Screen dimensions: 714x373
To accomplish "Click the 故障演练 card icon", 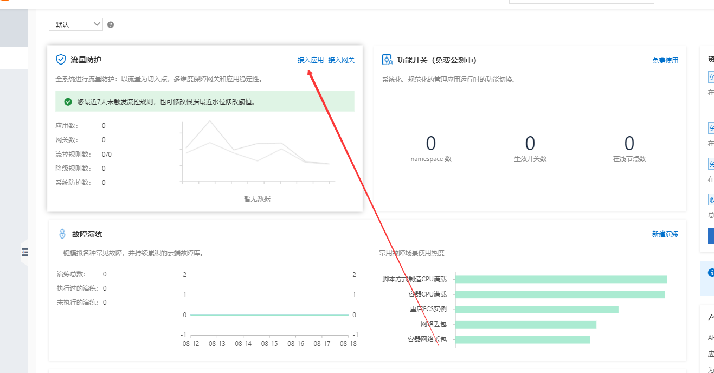I will 62,234.
